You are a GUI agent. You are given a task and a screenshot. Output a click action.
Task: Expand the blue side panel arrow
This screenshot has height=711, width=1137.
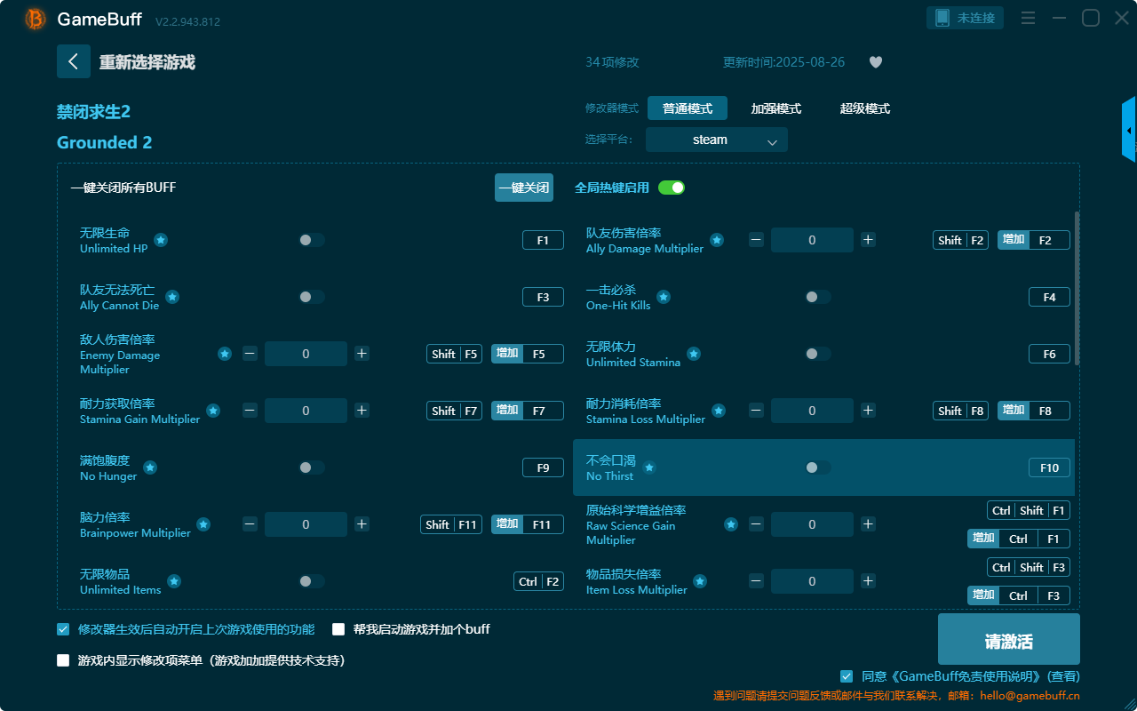click(x=1129, y=130)
